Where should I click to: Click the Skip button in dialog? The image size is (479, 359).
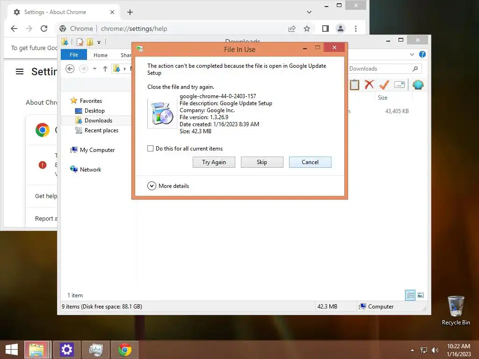pos(262,162)
